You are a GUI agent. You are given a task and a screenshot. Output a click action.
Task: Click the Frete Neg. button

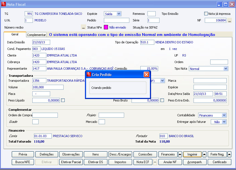pos(217,154)
